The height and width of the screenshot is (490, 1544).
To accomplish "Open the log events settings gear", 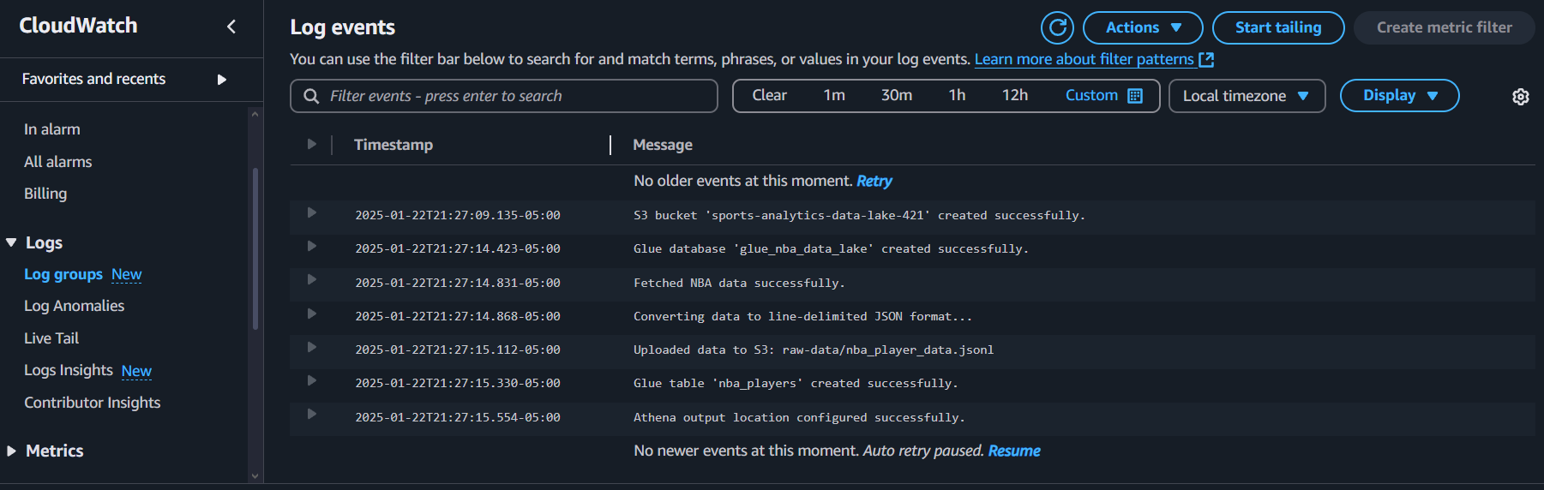I will click(x=1521, y=97).
